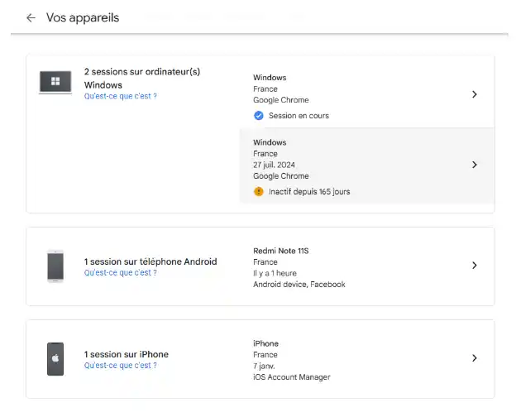The width and height of the screenshot is (516, 417).
Task: Open Qu'est-ce que c'est link under iPhone
Action: pyautogui.click(x=121, y=365)
